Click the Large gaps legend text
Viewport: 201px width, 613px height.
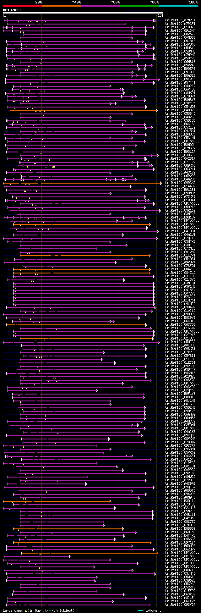(39, 610)
